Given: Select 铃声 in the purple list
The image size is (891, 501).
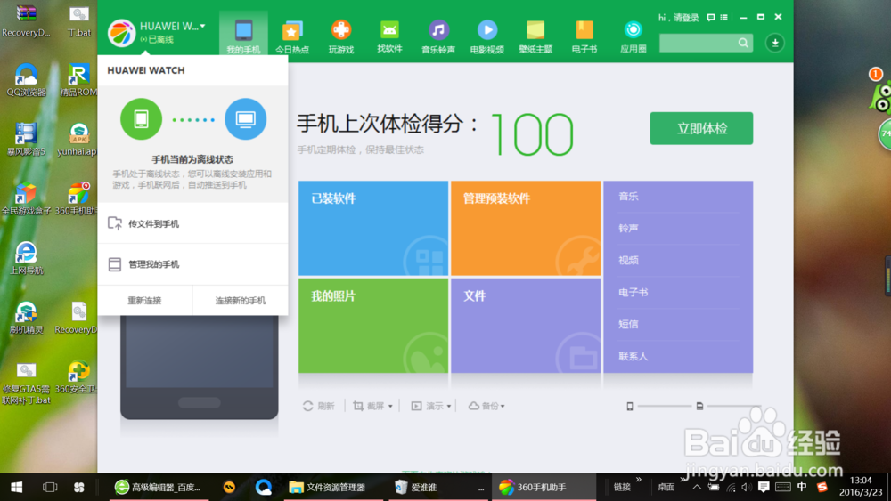Looking at the screenshot, I should click(628, 228).
